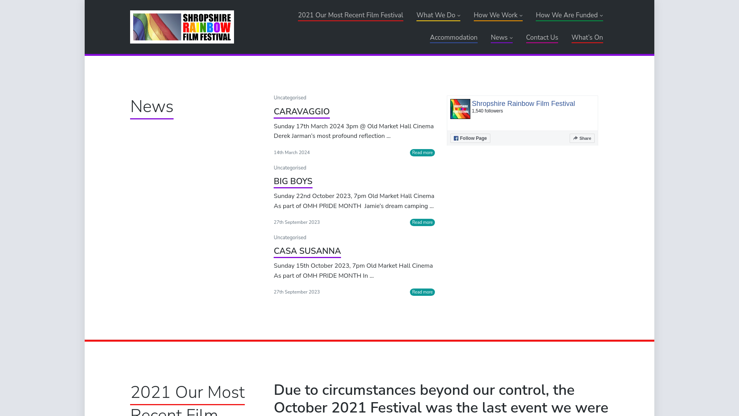Click the Facebook Follow Page button
Viewport: 739px width, 416px height.
coord(470,138)
